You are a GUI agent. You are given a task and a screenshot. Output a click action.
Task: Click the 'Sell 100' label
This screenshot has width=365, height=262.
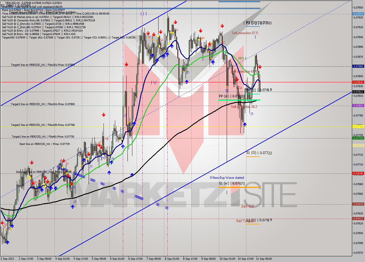tap(248, 206)
